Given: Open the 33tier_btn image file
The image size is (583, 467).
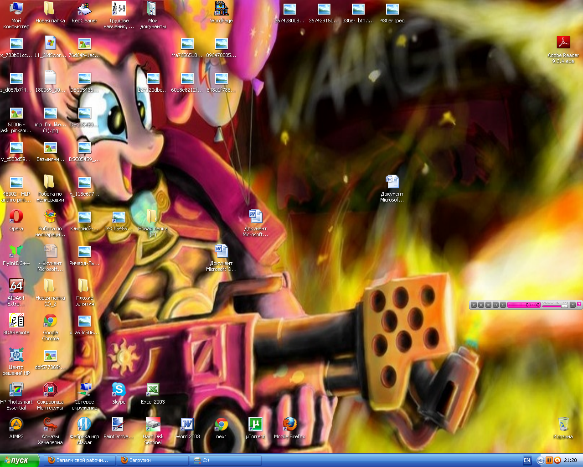Looking at the screenshot, I should (x=358, y=13).
